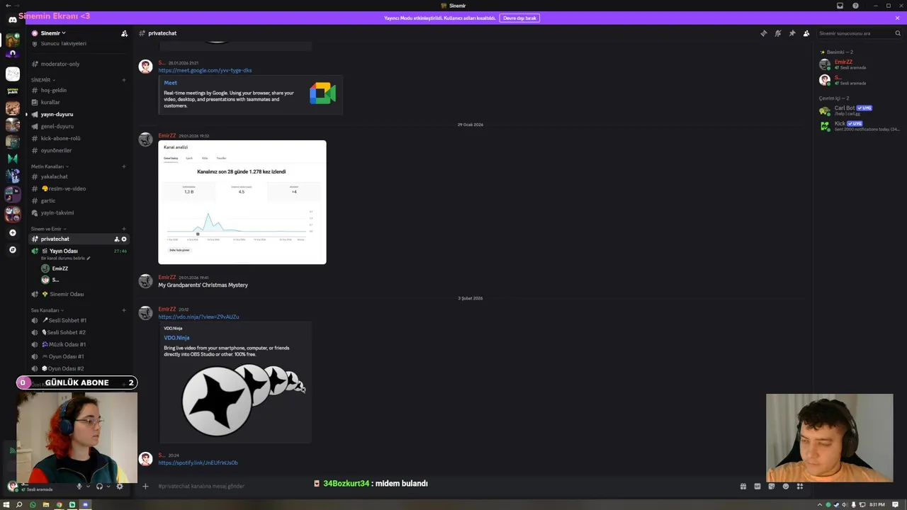Open vdo.ninja view link
This screenshot has width=907, height=510.
[198, 317]
